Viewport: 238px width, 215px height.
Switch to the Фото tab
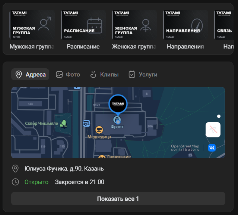pos(68,75)
